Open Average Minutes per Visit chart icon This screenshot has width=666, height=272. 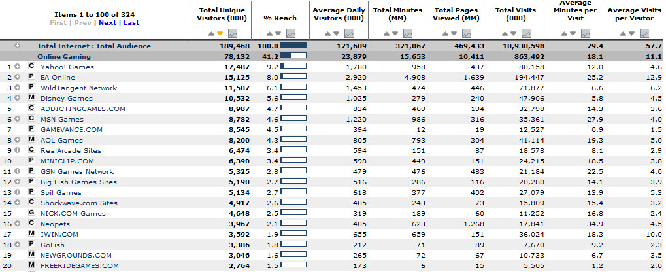click(585, 33)
